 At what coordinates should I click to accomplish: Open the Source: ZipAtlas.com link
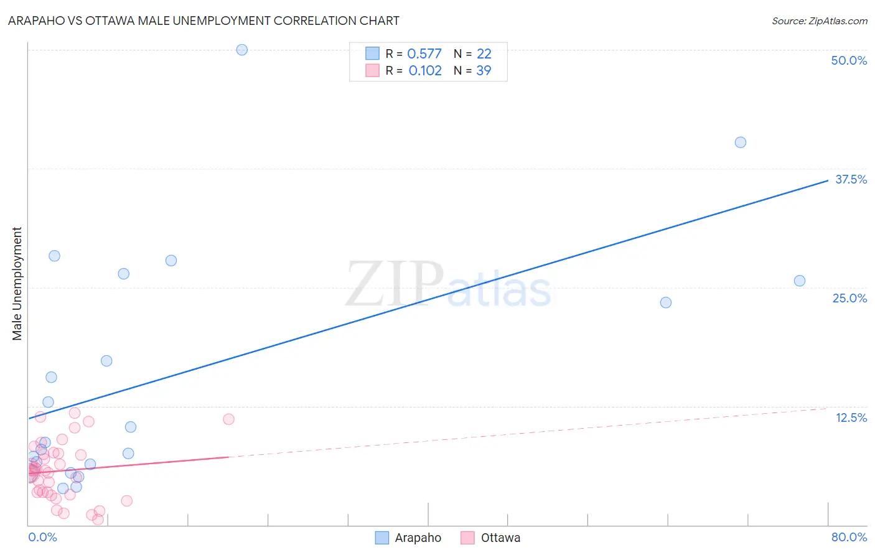(820, 21)
